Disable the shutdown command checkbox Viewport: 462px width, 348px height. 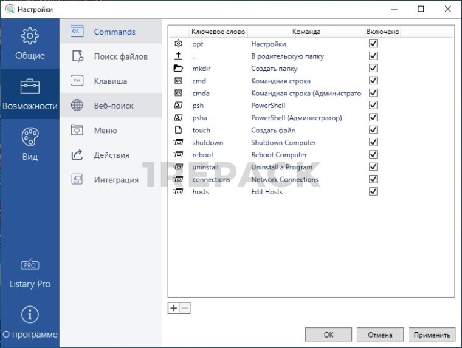point(373,142)
